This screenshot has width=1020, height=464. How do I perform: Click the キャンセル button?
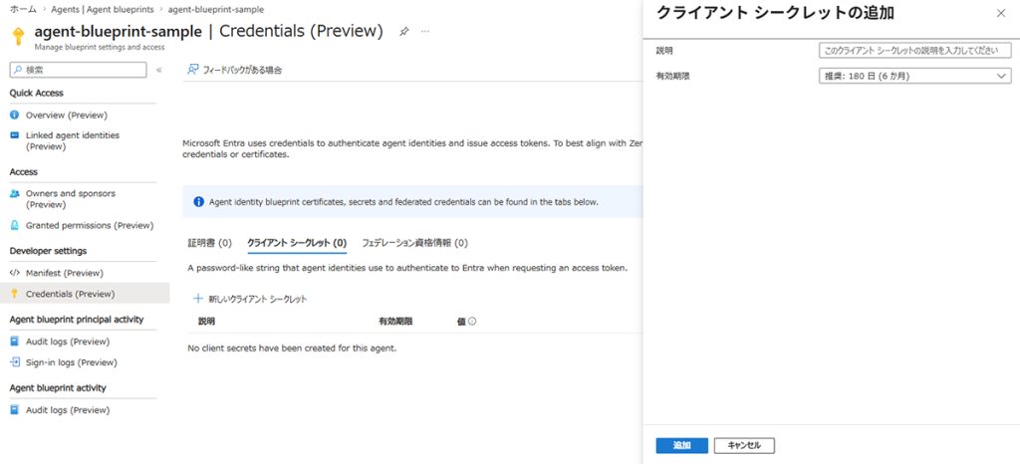click(744, 445)
